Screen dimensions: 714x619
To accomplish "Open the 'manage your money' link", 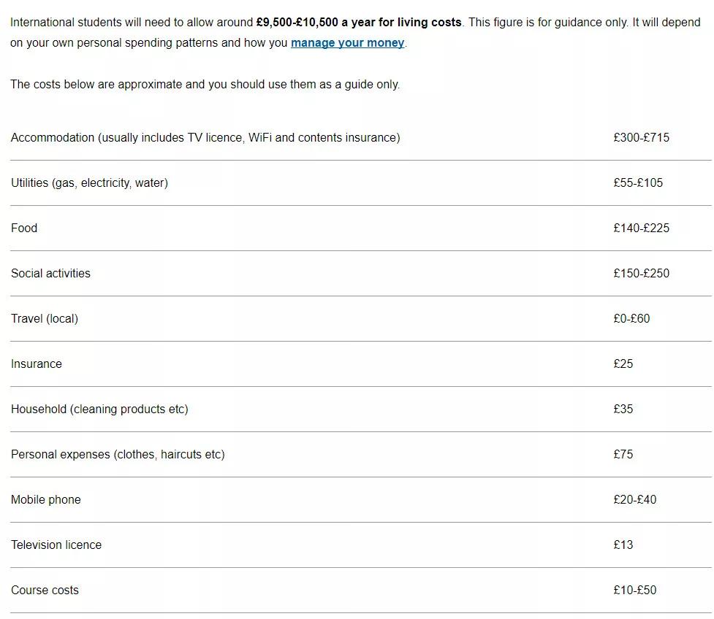I will click(x=347, y=43).
